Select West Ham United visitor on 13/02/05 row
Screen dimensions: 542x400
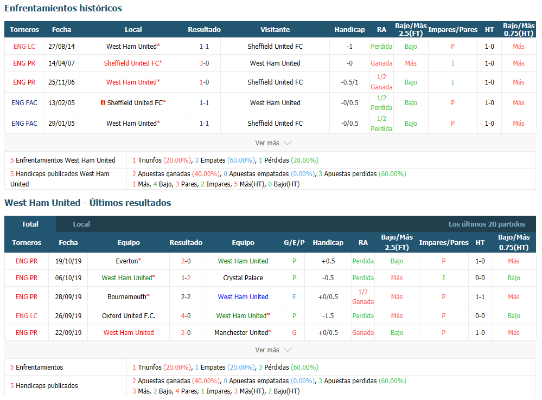coord(275,103)
